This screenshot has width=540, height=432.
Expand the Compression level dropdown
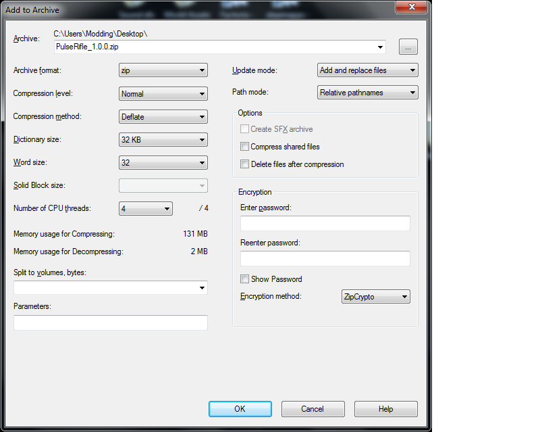(163, 94)
